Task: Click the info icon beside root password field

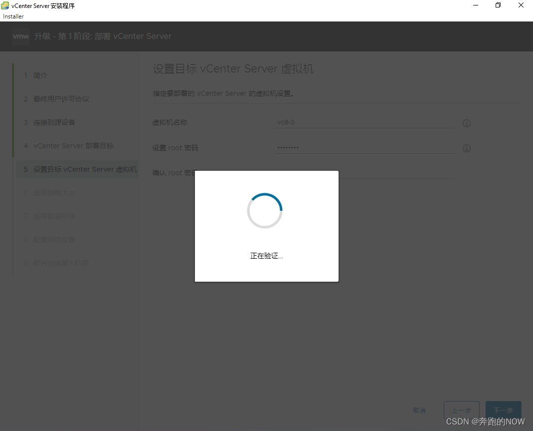Action: point(466,148)
